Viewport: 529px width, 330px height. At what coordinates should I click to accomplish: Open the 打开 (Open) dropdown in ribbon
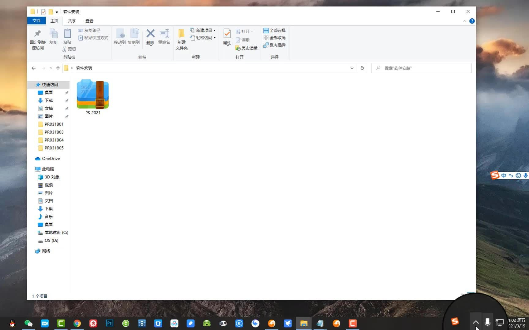(x=244, y=31)
